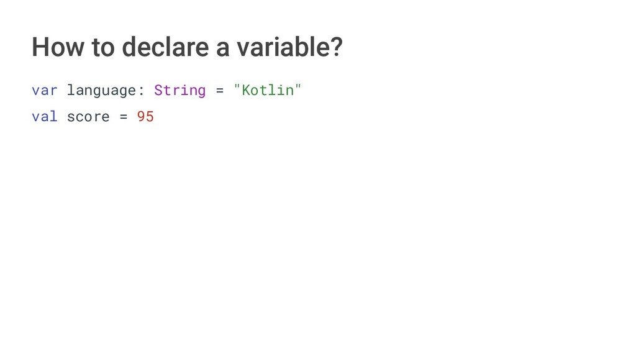This screenshot has height=358, width=636.
Task: Click the question mark ending the title
Action: click(336, 47)
